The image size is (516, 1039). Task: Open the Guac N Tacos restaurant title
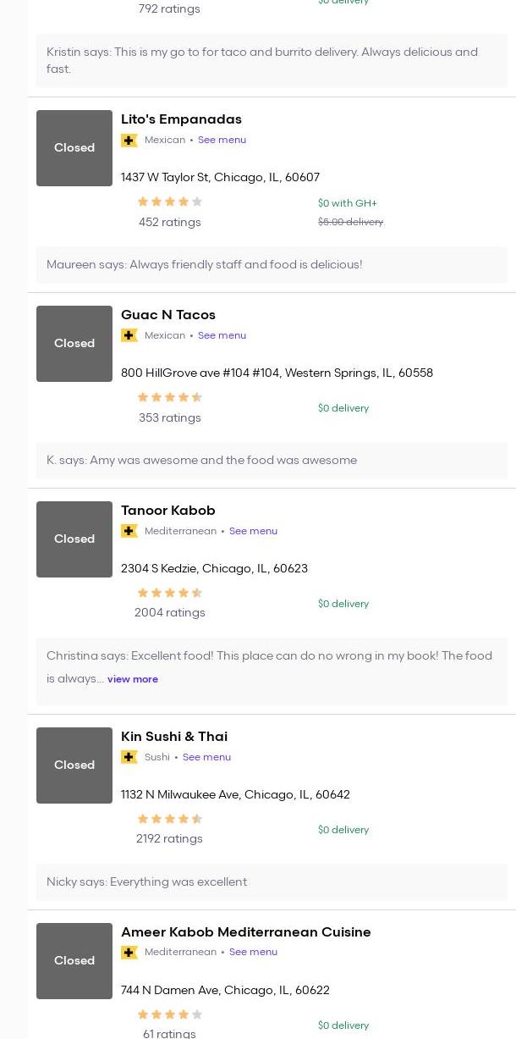(168, 315)
